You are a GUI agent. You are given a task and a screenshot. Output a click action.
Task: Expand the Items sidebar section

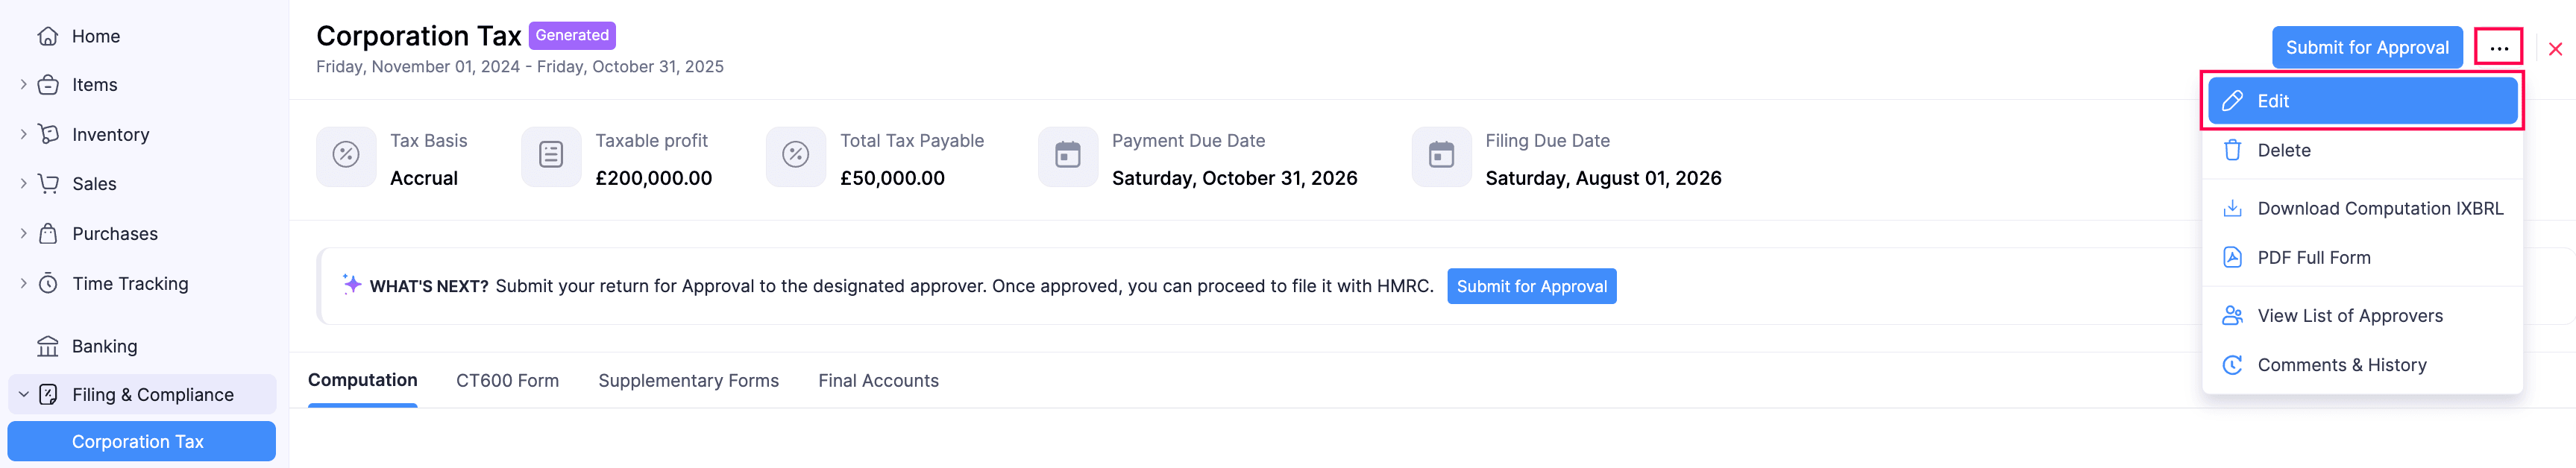(24, 85)
